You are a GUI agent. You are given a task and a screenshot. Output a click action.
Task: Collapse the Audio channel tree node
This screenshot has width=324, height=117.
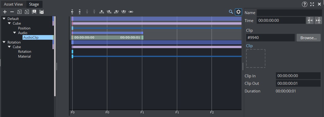[15, 33]
